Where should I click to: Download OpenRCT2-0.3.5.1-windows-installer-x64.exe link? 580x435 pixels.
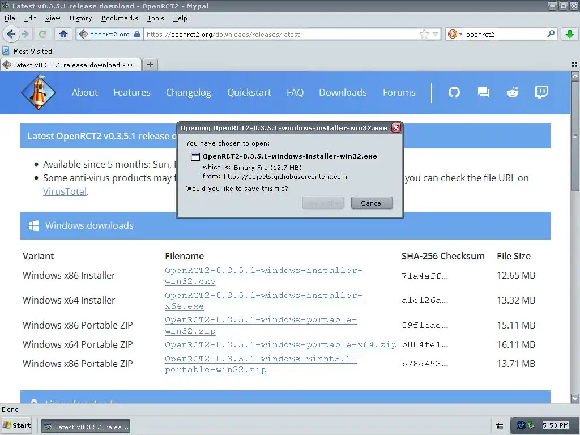263,301
